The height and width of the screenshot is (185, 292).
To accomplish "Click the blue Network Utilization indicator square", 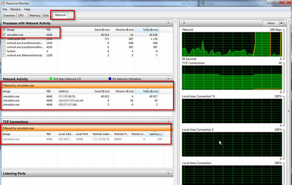I will (x=110, y=79).
